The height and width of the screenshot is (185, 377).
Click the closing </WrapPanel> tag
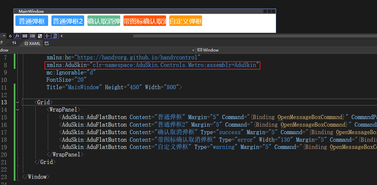click(x=65, y=154)
